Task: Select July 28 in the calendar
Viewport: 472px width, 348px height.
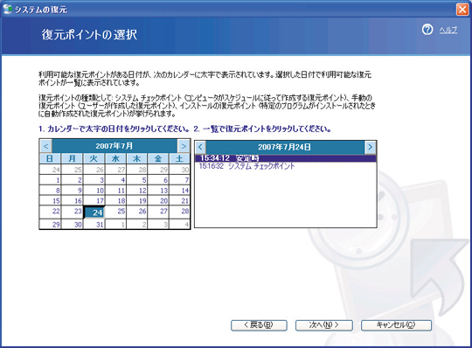Action: pyautogui.click(x=179, y=212)
